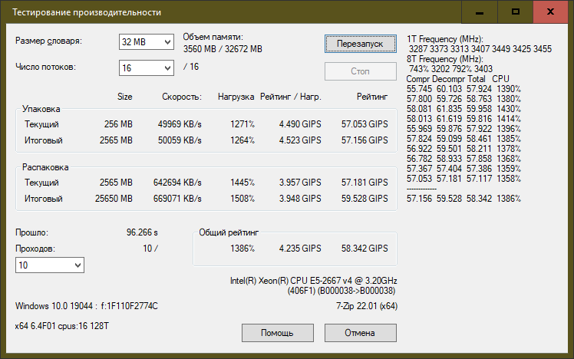The image size is (574, 359).
Task: Click the compression total size 2565 MB
Action: click(x=116, y=140)
